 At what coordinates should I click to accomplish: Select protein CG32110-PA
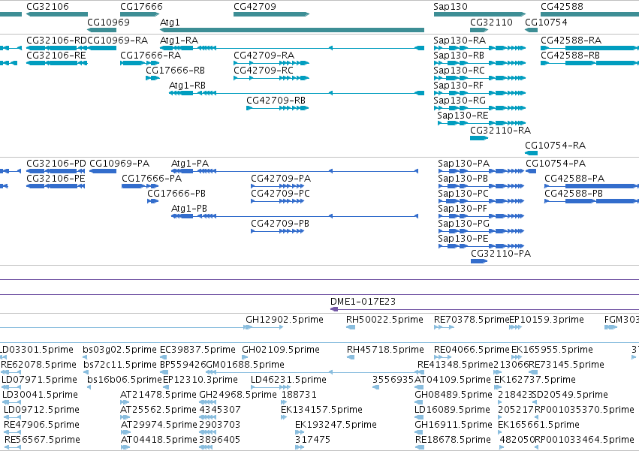coord(479,261)
